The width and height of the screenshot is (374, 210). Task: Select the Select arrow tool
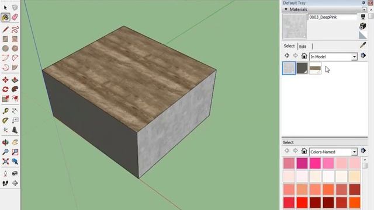pos(5,8)
